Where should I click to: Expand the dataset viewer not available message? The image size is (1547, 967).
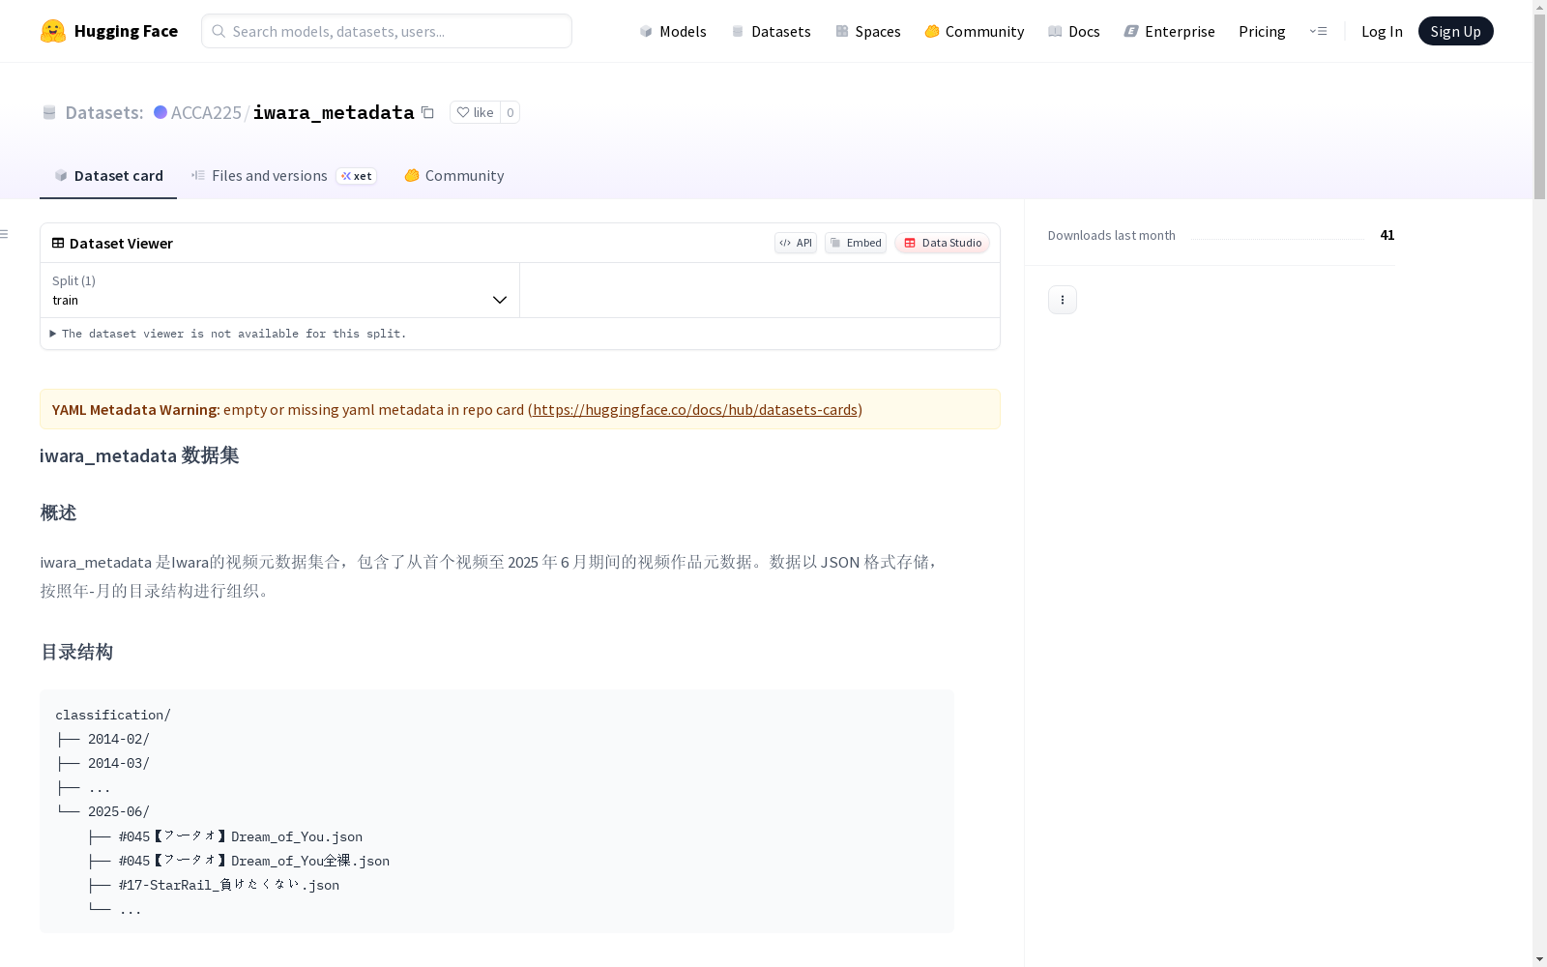pyautogui.click(x=228, y=334)
